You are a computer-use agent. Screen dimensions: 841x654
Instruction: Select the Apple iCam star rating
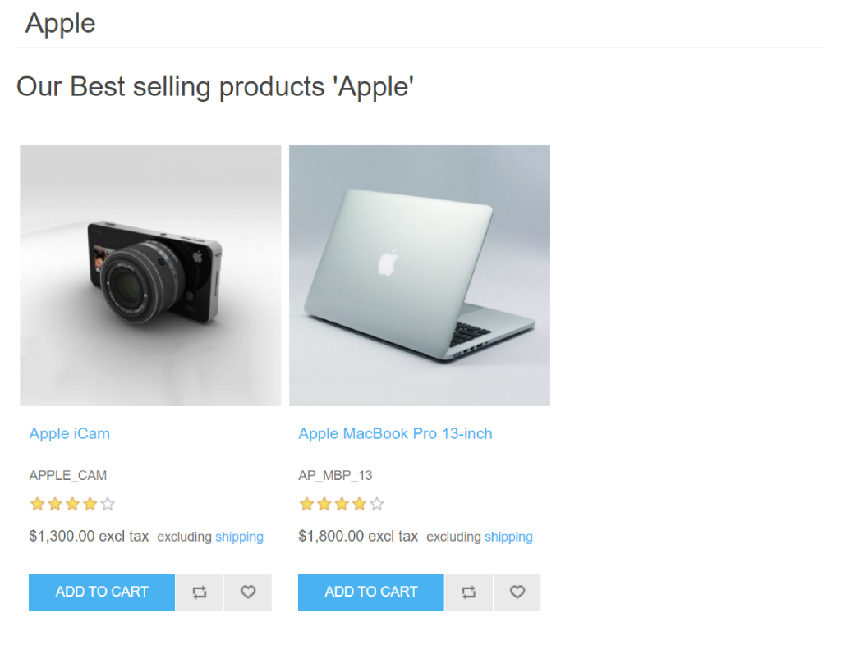pyautogui.click(x=72, y=504)
